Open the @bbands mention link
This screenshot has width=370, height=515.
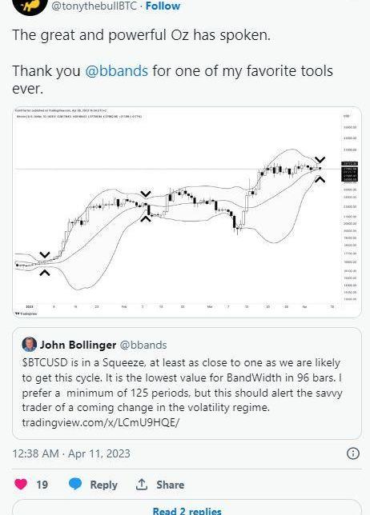click(116, 70)
